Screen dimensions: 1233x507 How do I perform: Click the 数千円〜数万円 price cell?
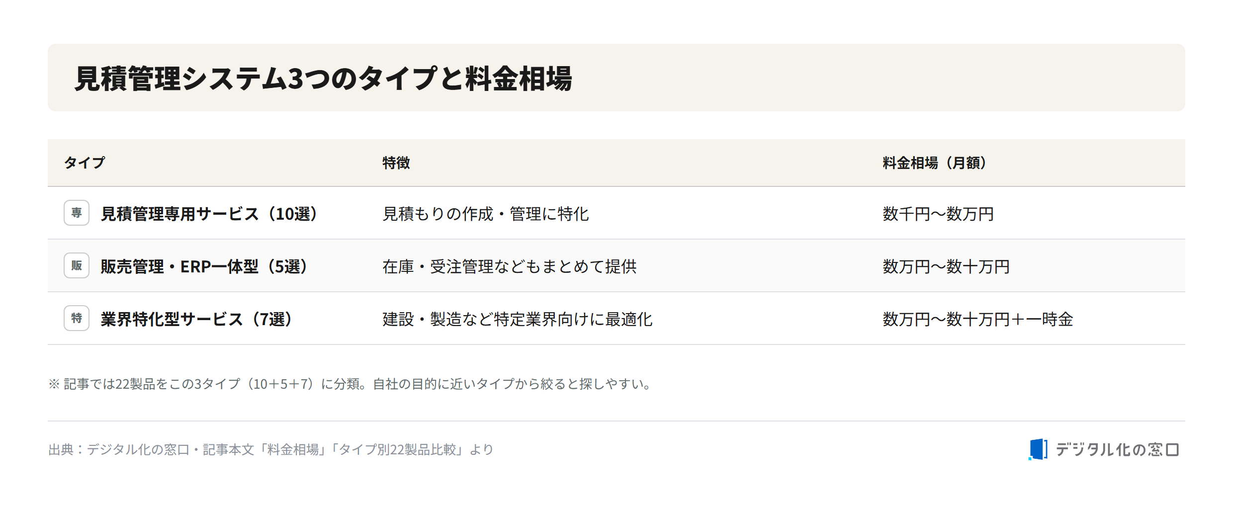(x=938, y=214)
